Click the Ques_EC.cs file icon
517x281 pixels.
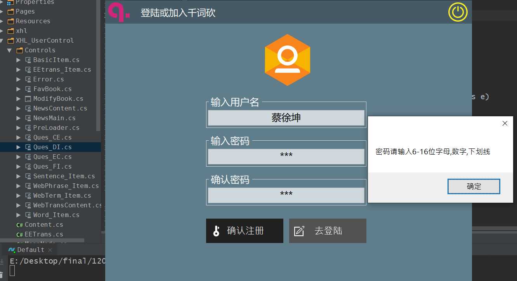pos(28,157)
